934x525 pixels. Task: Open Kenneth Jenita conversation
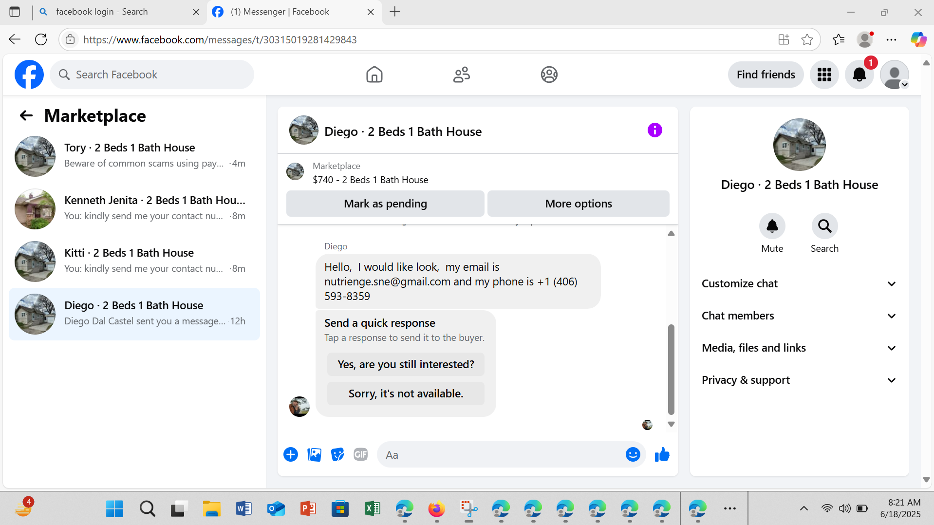pos(134,208)
